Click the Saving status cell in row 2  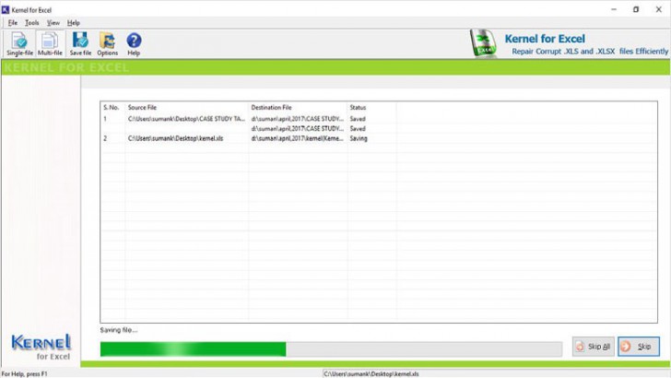(x=359, y=138)
